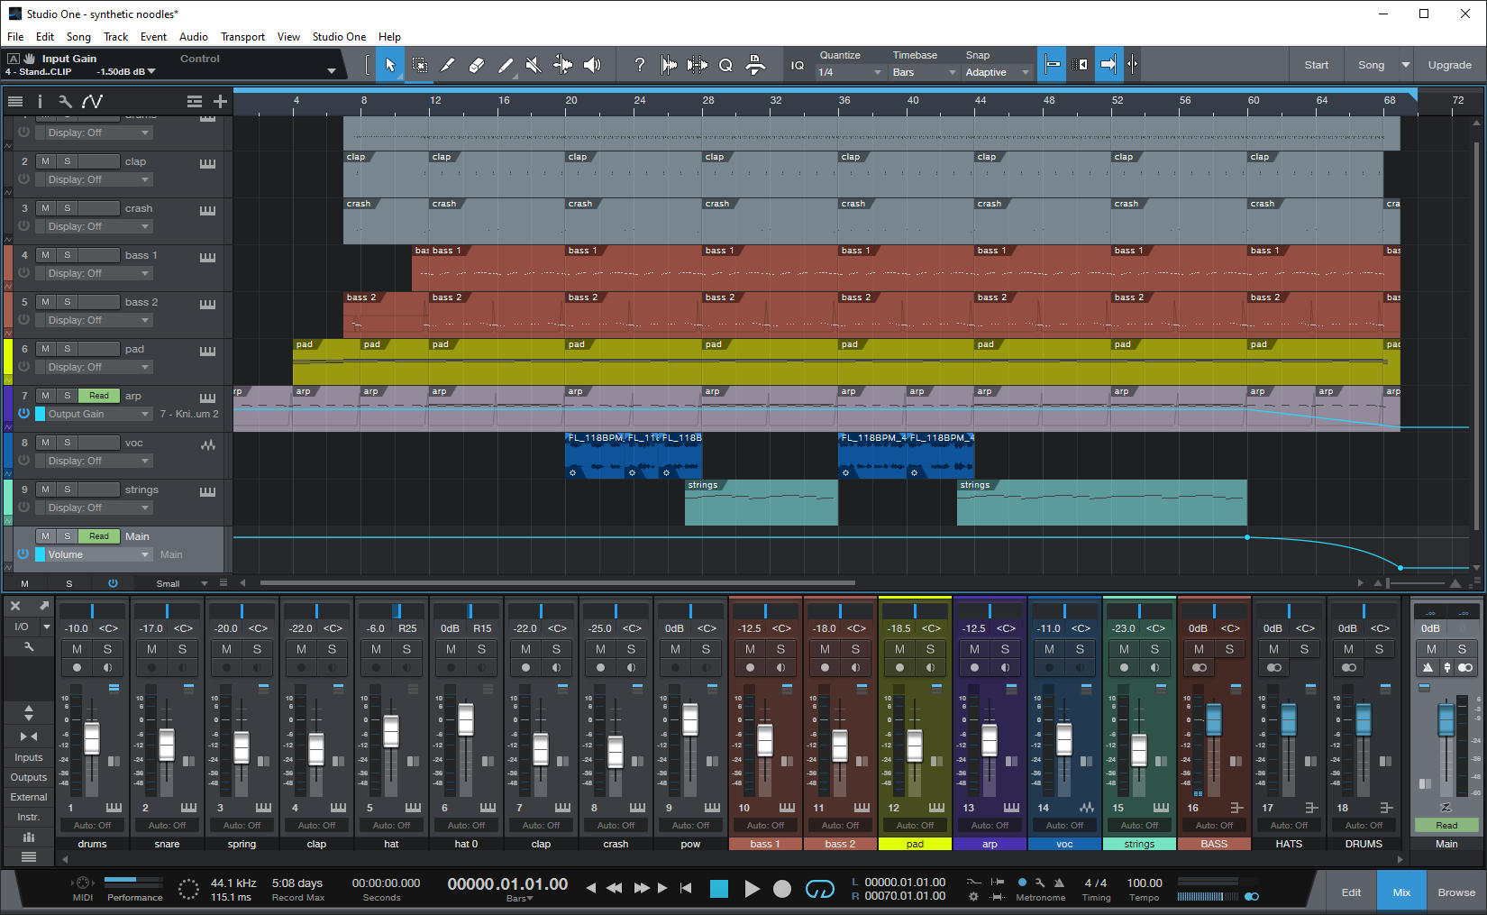Mute the clap track
The image size is (1487, 915).
[x=45, y=161]
